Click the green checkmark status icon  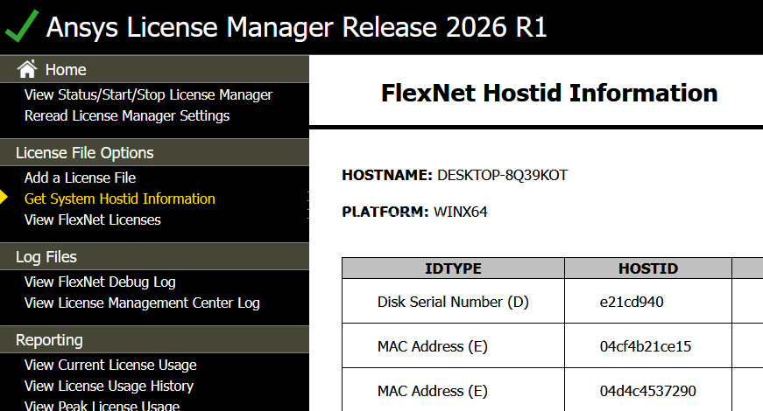pyautogui.click(x=21, y=26)
